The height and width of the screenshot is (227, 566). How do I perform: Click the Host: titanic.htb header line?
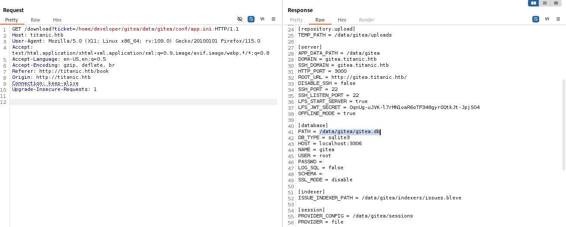pos(38,35)
